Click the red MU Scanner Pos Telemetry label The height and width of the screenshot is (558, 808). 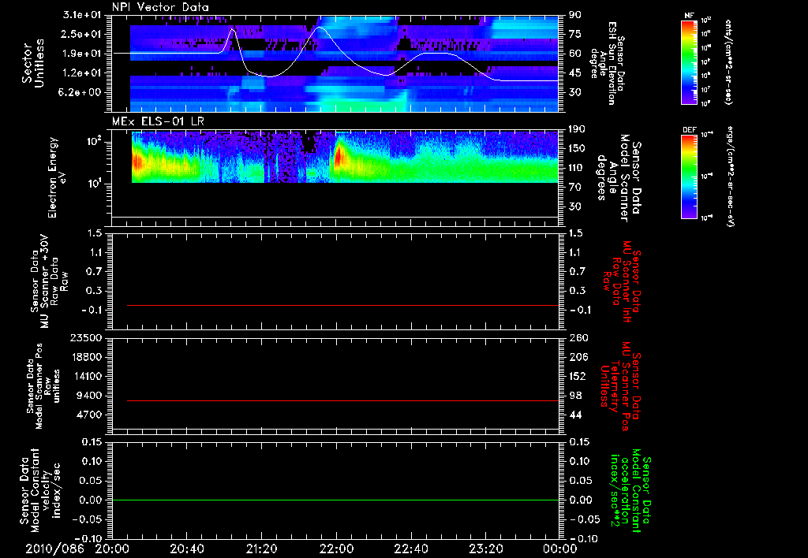[x=620, y=387]
